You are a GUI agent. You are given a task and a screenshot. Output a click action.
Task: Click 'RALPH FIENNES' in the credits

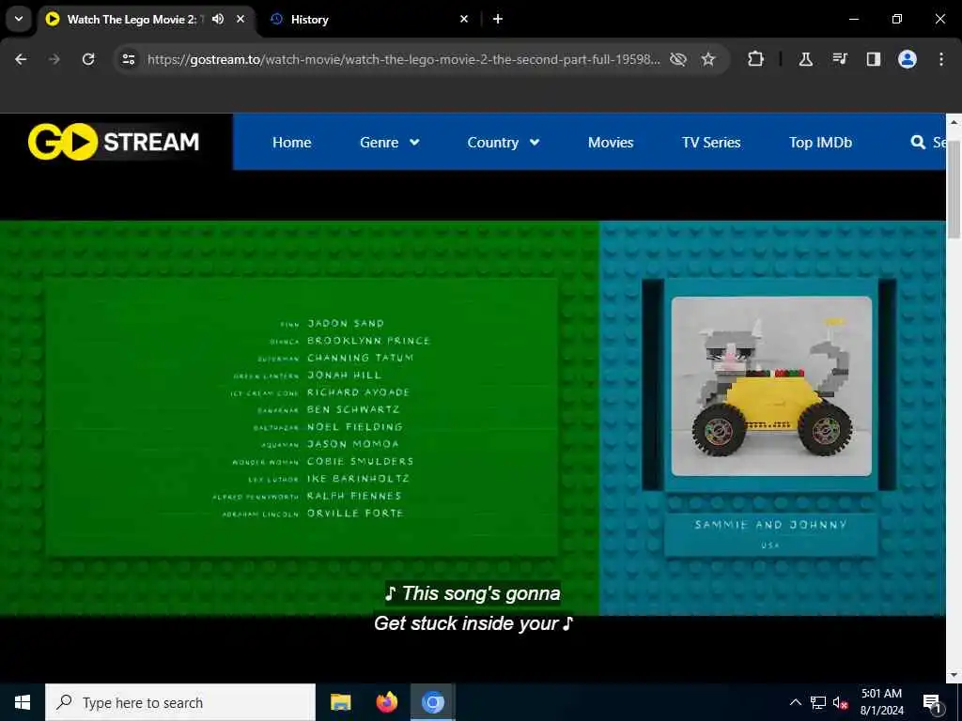click(x=354, y=496)
